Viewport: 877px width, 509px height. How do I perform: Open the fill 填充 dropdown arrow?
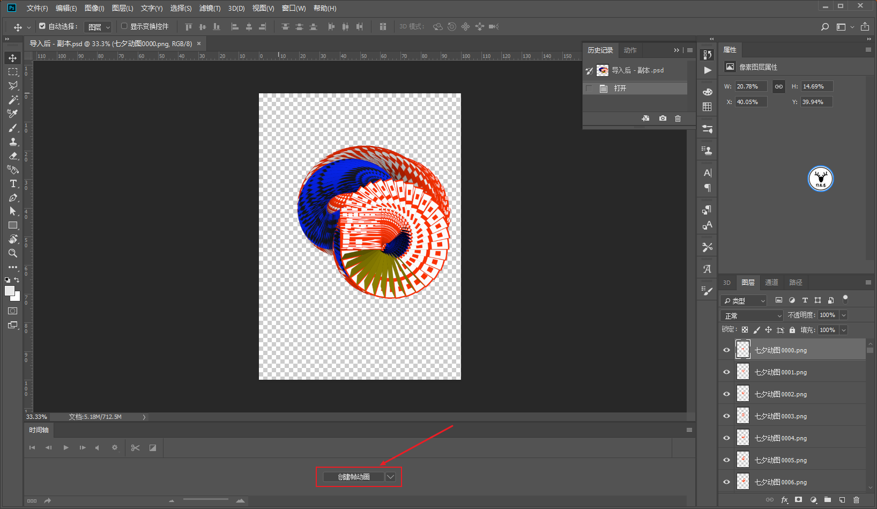843,330
